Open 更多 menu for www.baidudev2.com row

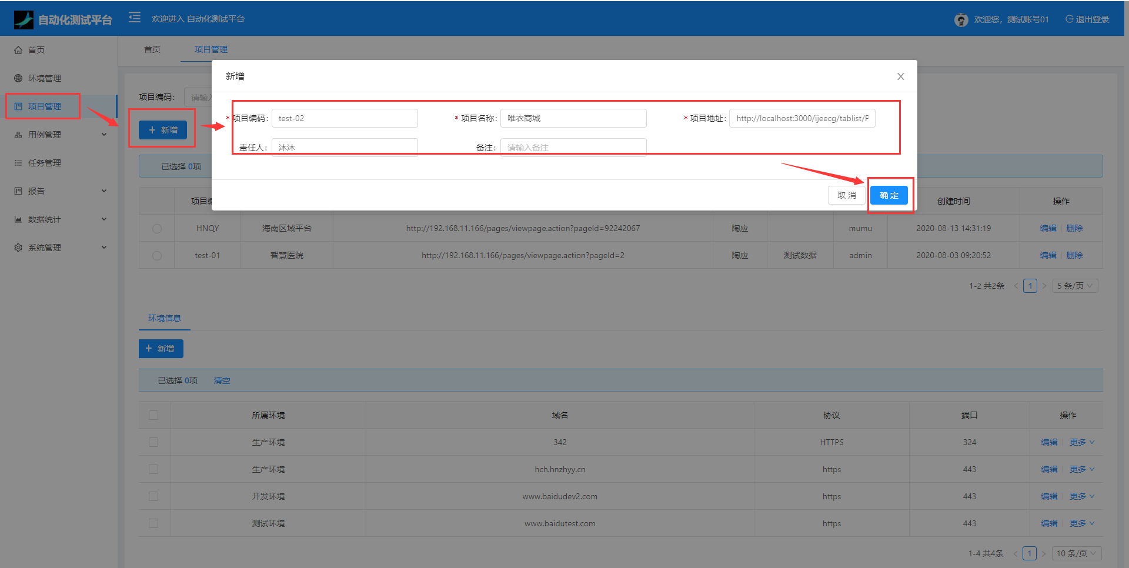click(x=1082, y=496)
